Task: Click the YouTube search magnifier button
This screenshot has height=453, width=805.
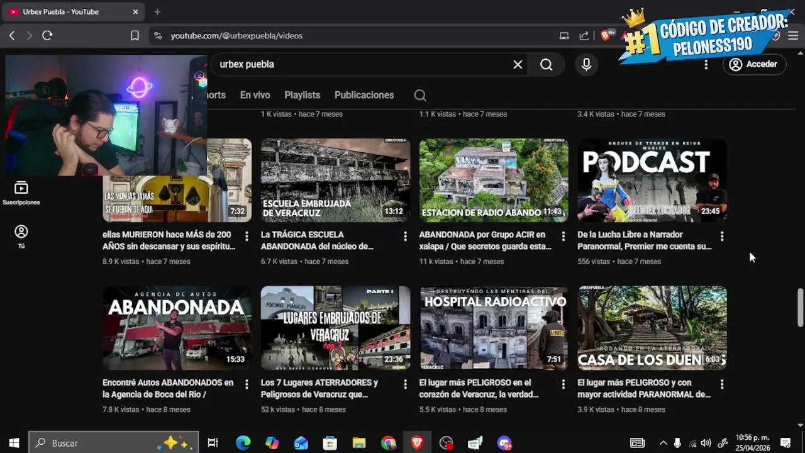Action: (546, 64)
